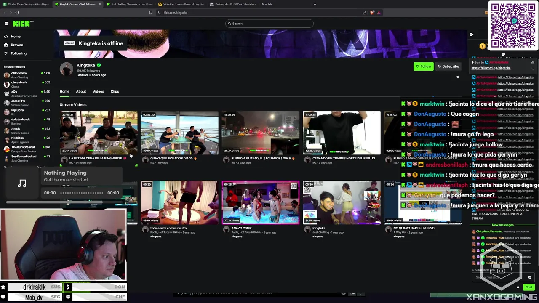Open a new browser tab
The image size is (539, 303).
[315, 4]
